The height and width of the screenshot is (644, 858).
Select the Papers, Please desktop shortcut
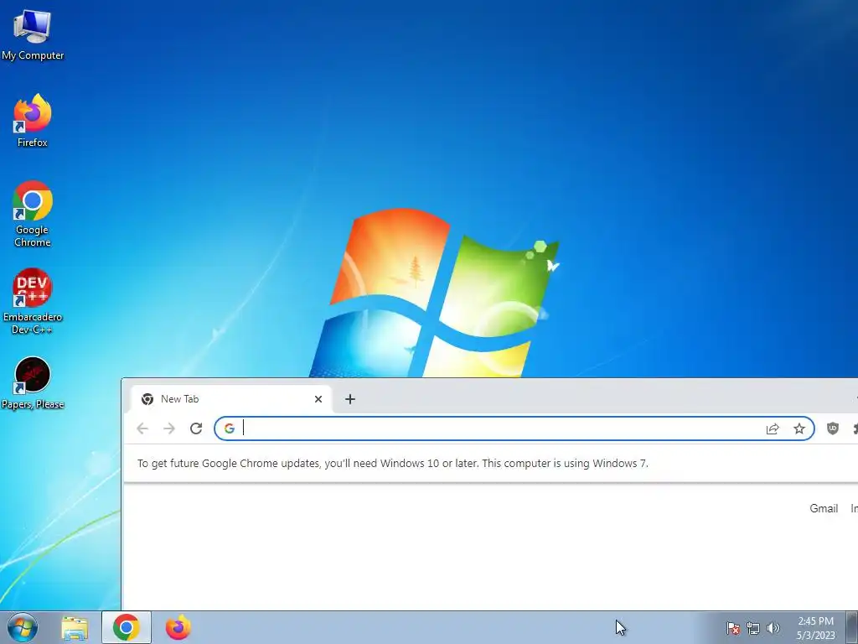pos(33,383)
